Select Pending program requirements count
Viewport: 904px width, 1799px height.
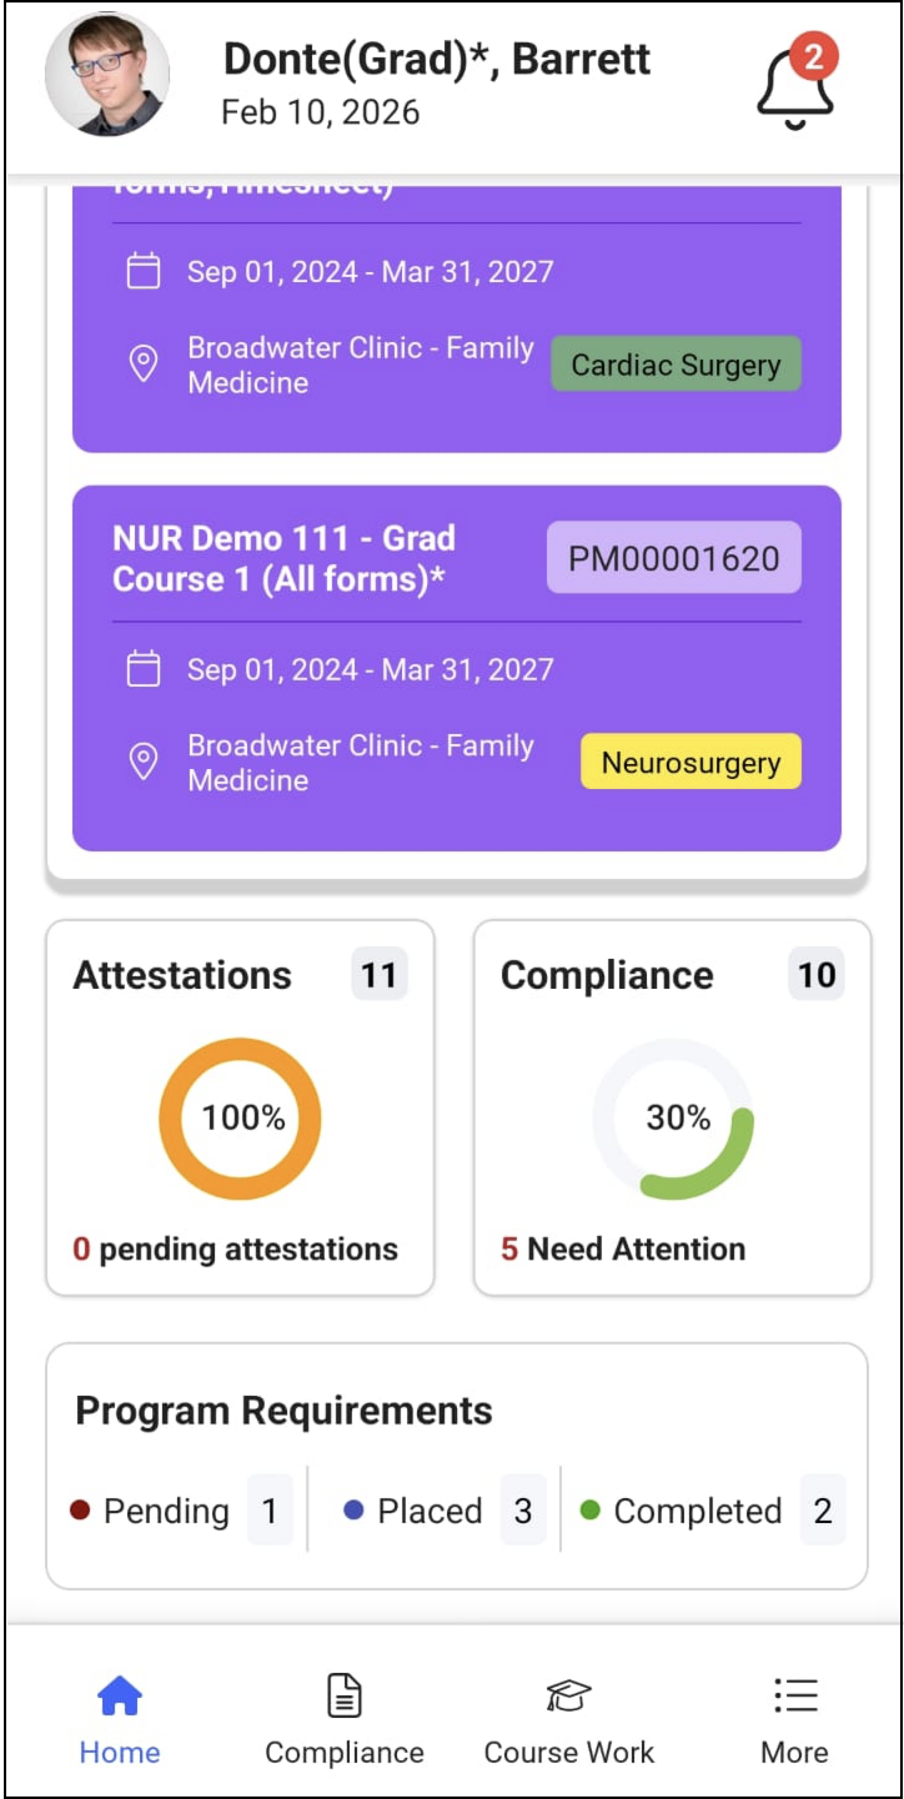coord(269,1511)
